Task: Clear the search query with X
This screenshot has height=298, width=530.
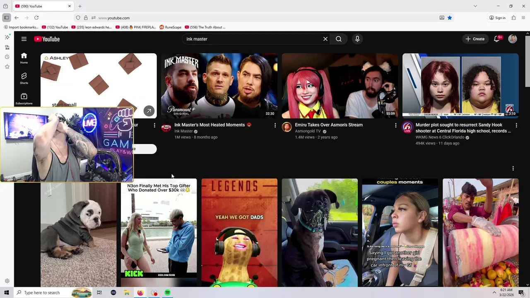Action: 325,39
